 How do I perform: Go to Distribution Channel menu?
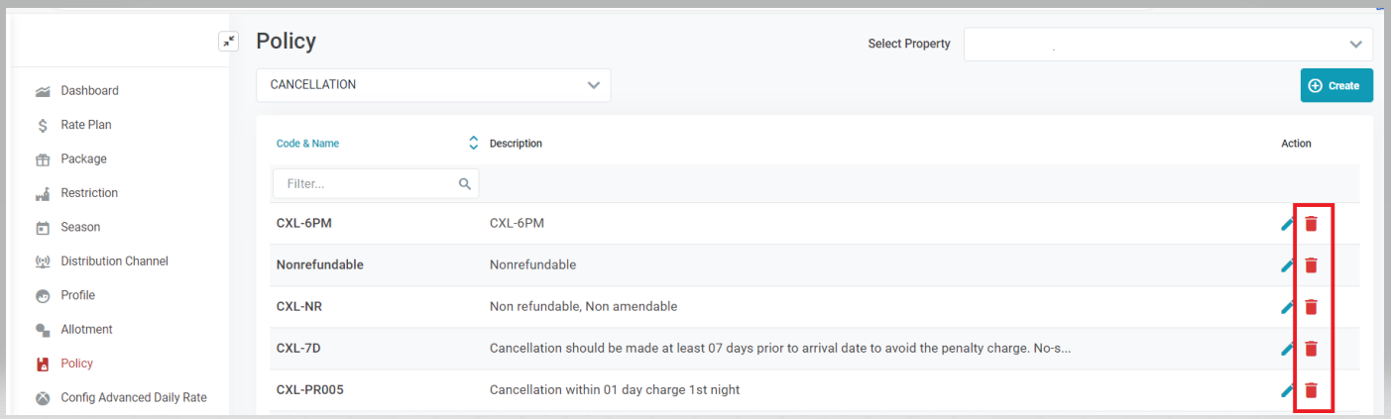tap(114, 262)
